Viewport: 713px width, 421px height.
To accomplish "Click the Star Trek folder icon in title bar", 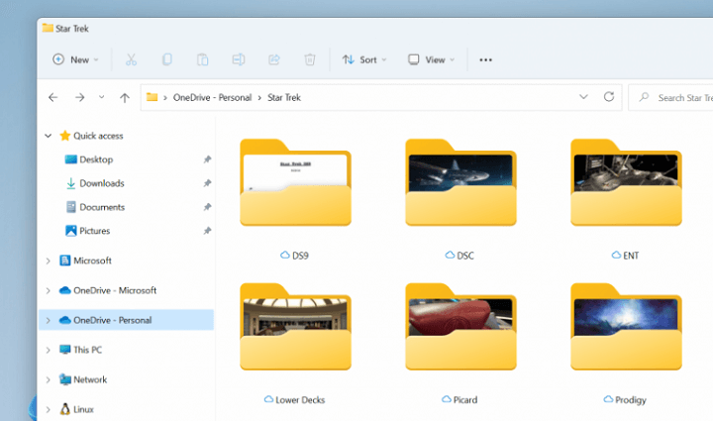I will [48, 28].
